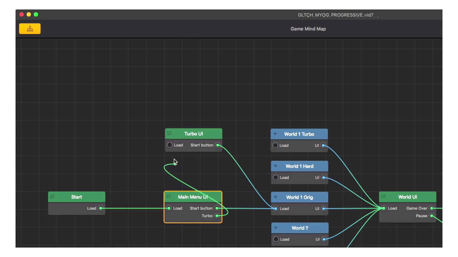Click the World 1 Turbo Load input port
The height and width of the screenshot is (257, 458).
click(275, 146)
